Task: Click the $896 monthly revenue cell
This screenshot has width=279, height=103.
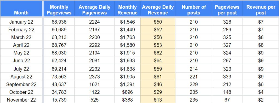Action: [128, 92]
